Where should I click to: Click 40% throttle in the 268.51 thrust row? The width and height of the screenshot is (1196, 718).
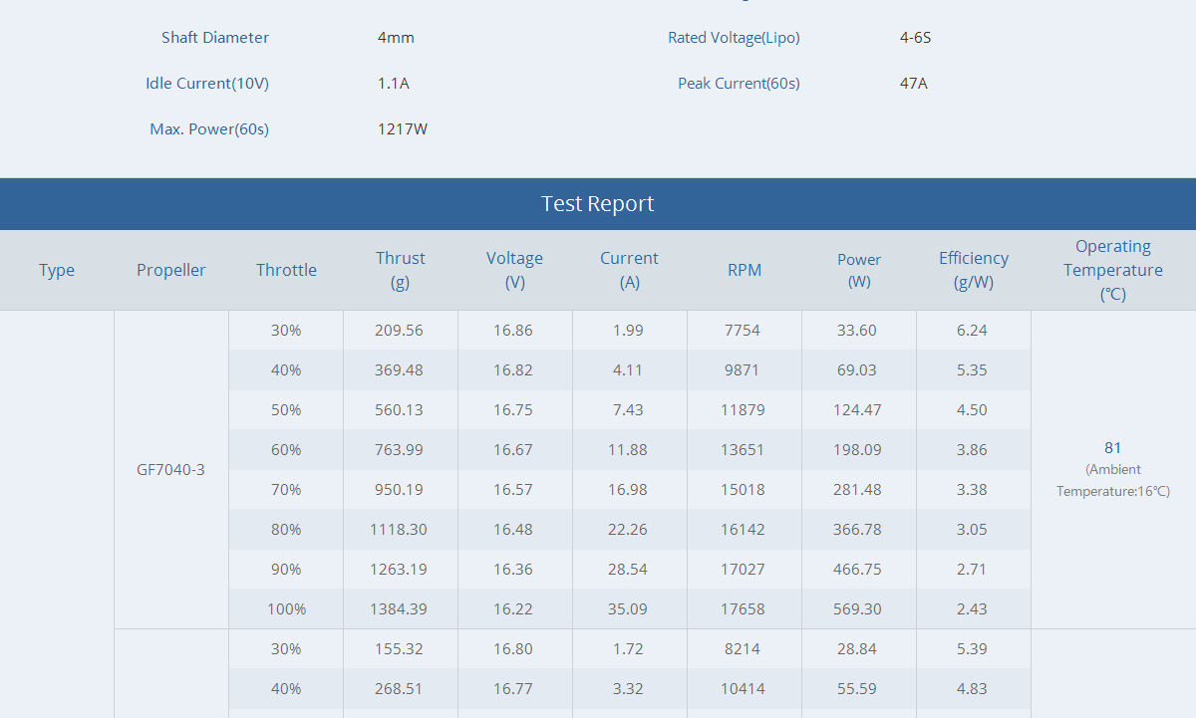click(286, 688)
